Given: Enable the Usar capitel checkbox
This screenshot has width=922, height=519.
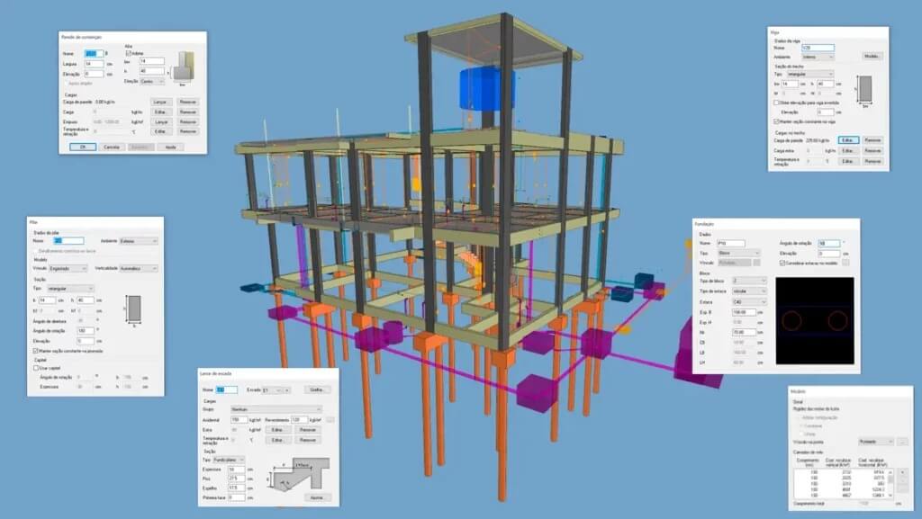Looking at the screenshot, I should point(36,368).
